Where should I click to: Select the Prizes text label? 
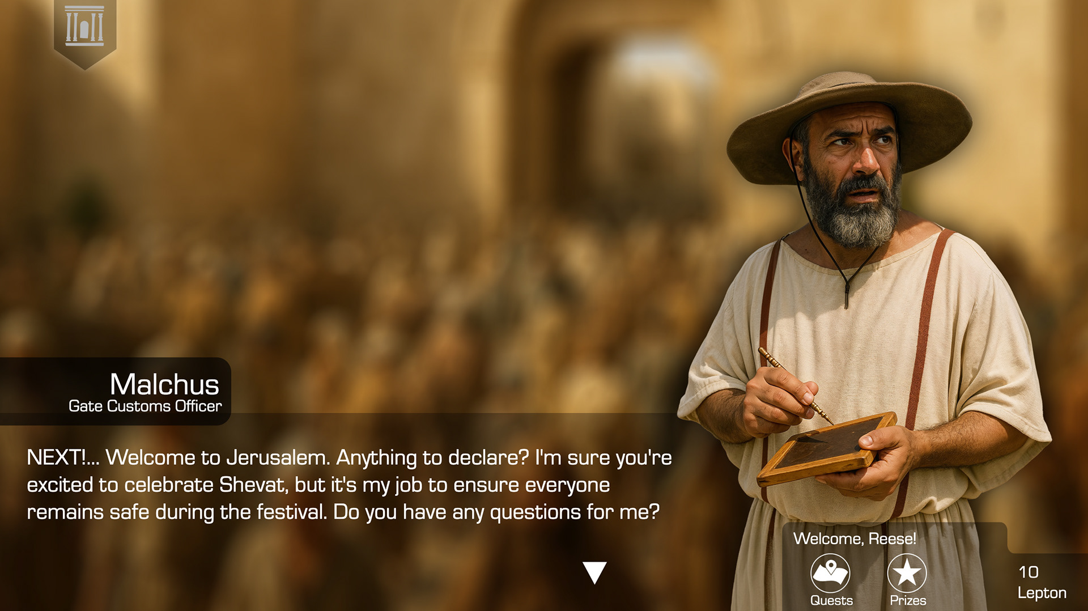click(x=908, y=600)
